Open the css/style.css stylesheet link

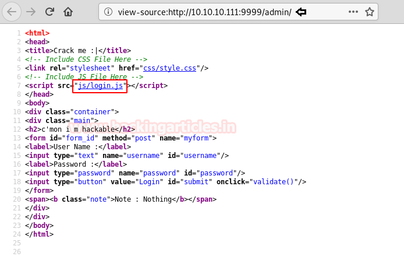tap(169, 68)
